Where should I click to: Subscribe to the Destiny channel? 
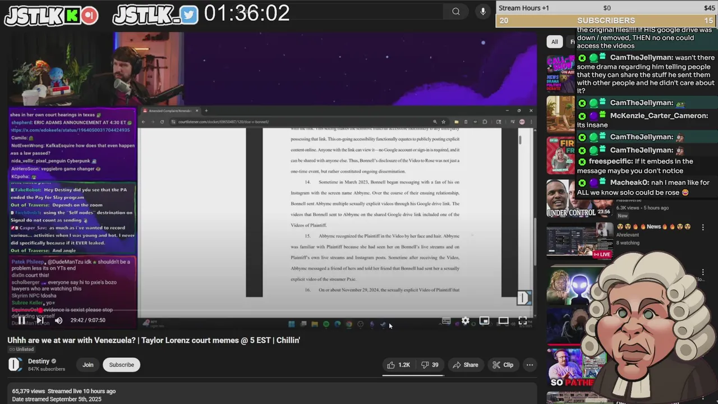point(122,365)
